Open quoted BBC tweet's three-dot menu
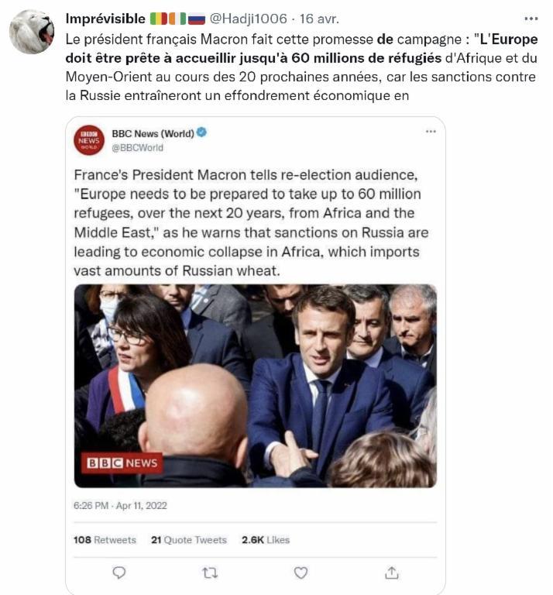 pyautogui.click(x=431, y=132)
